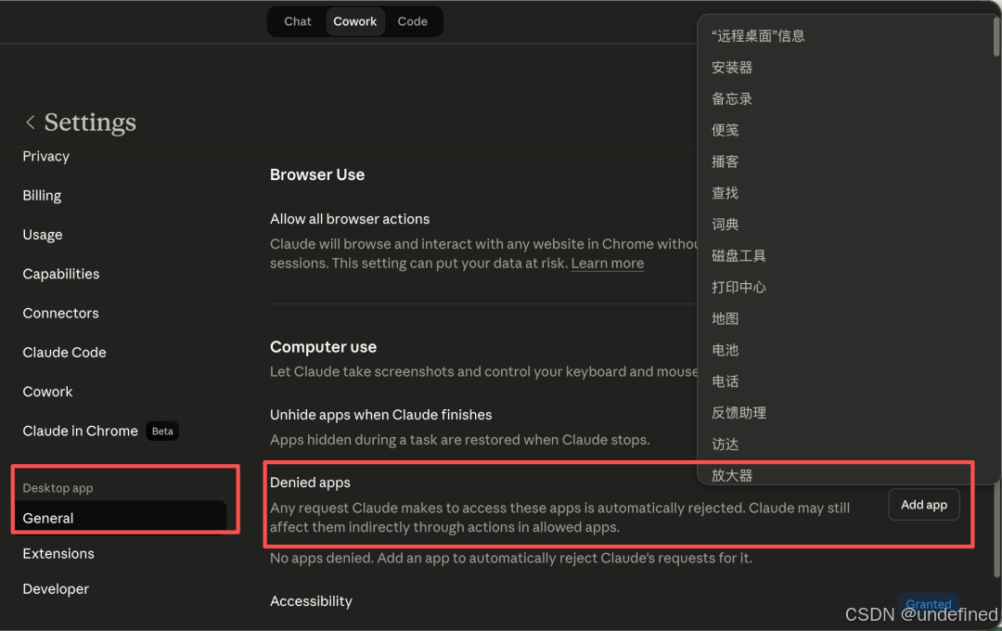Click the No apps denied message
The image size is (1002, 631).
511,558
